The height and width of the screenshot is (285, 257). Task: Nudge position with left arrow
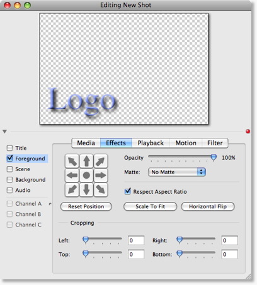(x=72, y=176)
